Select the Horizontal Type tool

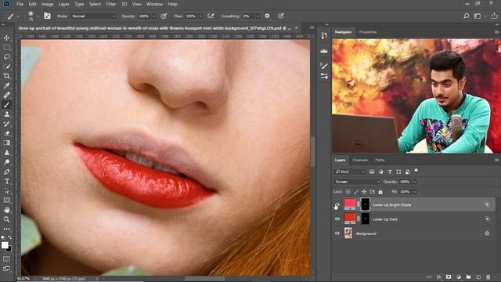7,181
